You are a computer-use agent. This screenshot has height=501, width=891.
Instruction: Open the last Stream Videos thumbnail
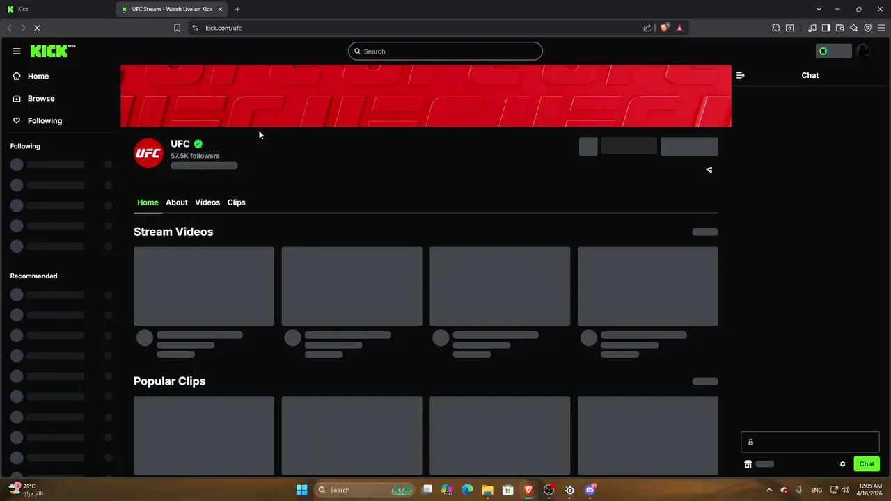tap(648, 286)
